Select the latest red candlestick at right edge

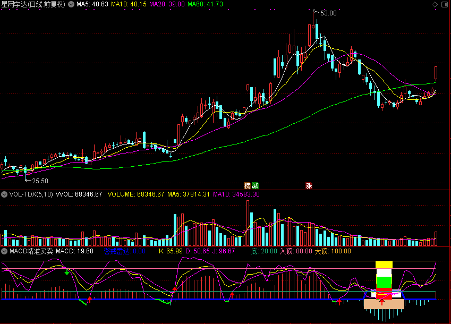coord(436,73)
